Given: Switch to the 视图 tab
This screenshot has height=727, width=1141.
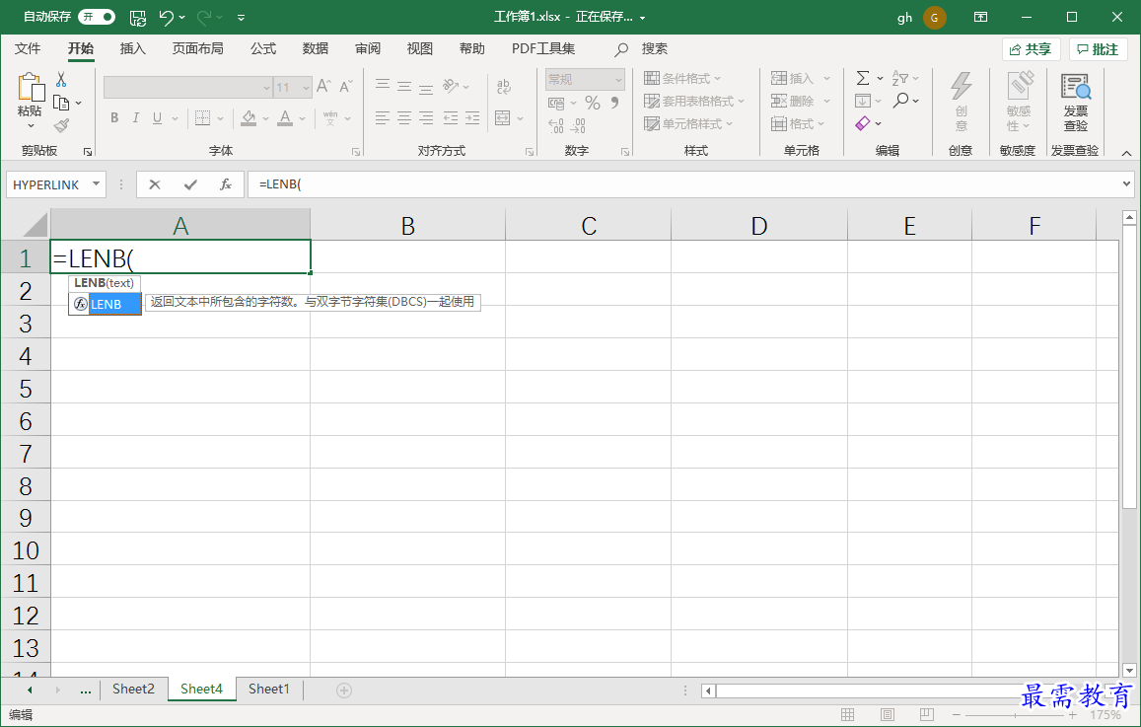Looking at the screenshot, I should (420, 48).
